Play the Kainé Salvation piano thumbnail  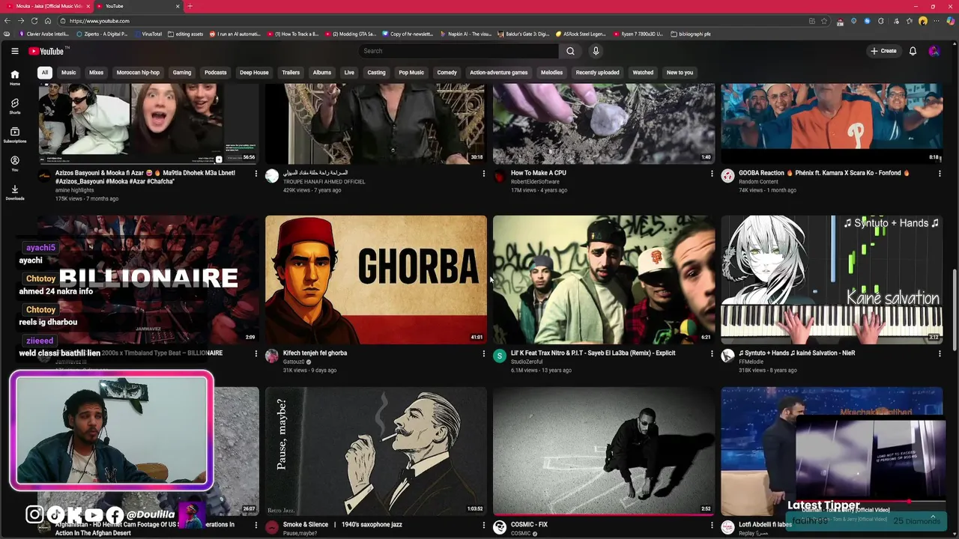832,280
